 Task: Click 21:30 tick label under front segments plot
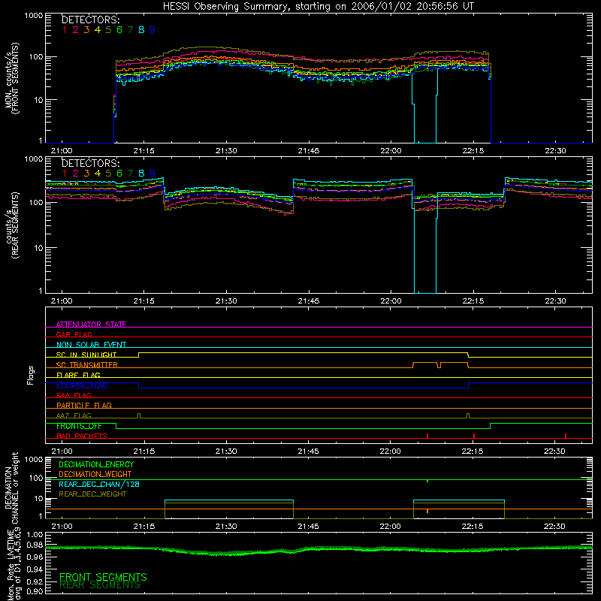(x=226, y=151)
